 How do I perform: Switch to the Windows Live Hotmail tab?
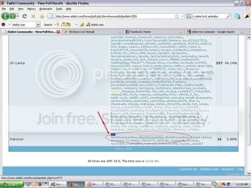(x=93, y=32)
